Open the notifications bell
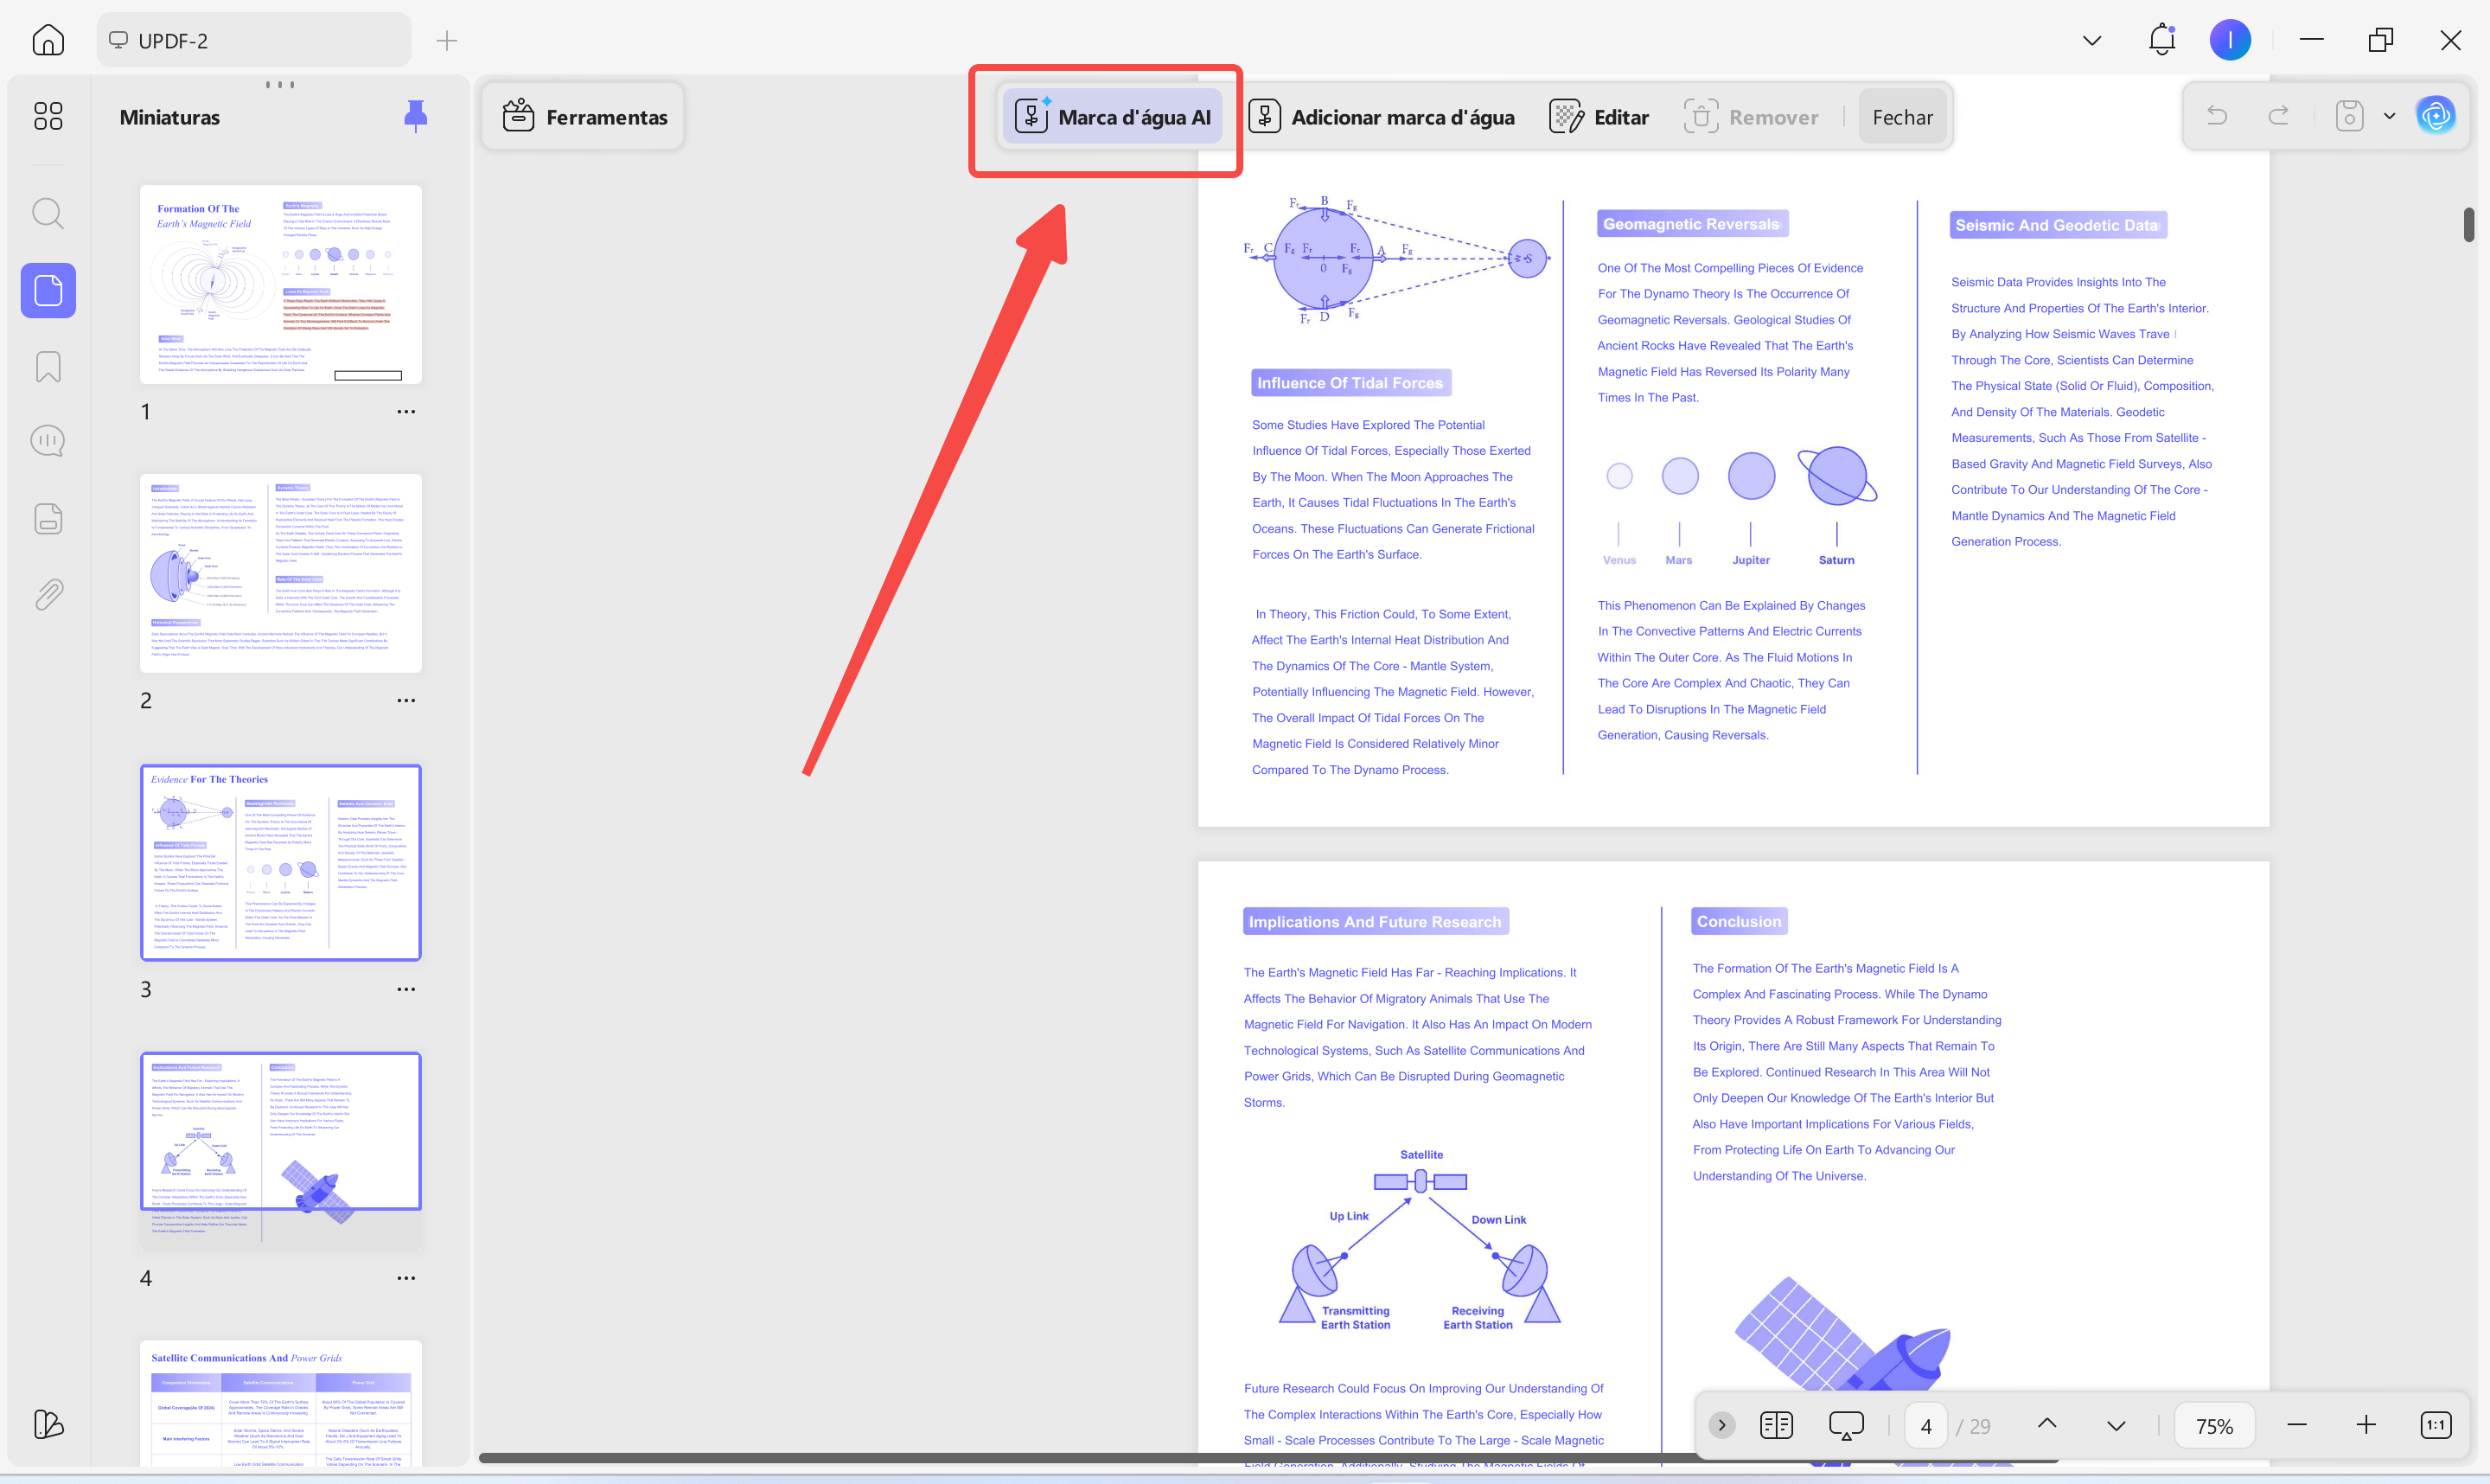This screenshot has width=2490, height=1484. pyautogui.click(x=2161, y=39)
